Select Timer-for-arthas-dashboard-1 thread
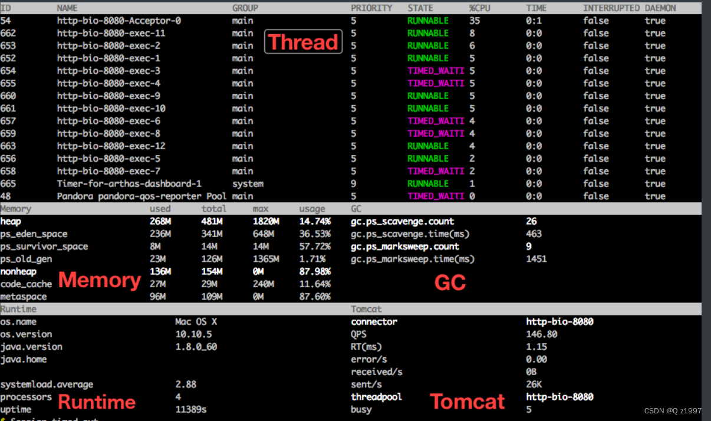Viewport: 711px width, 421px height. tap(129, 184)
